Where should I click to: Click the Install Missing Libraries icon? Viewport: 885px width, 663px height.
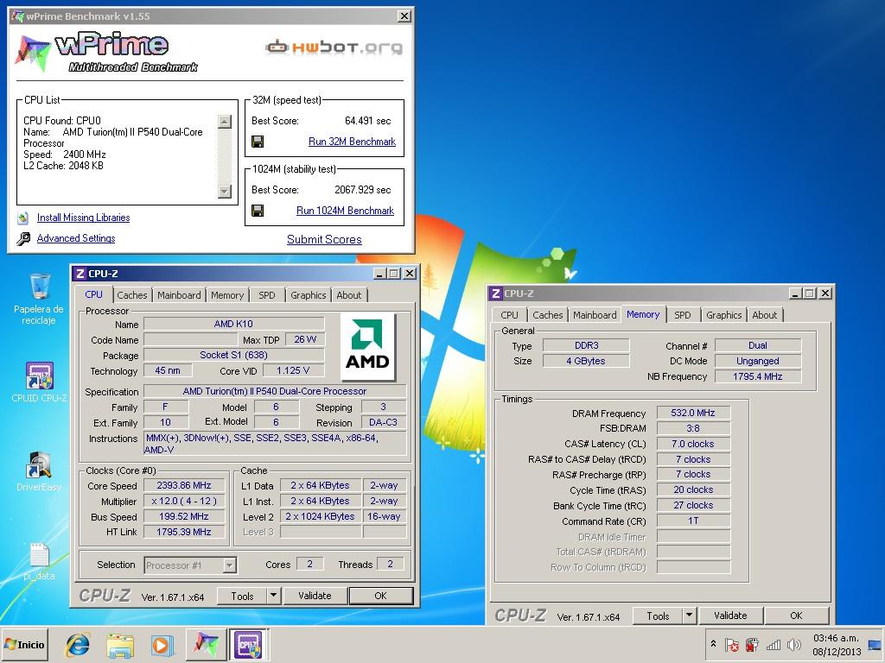[23, 218]
